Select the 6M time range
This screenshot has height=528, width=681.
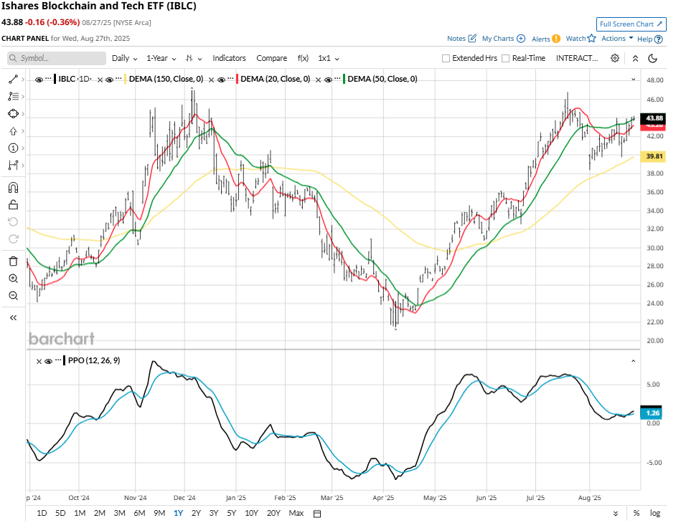pyautogui.click(x=139, y=513)
